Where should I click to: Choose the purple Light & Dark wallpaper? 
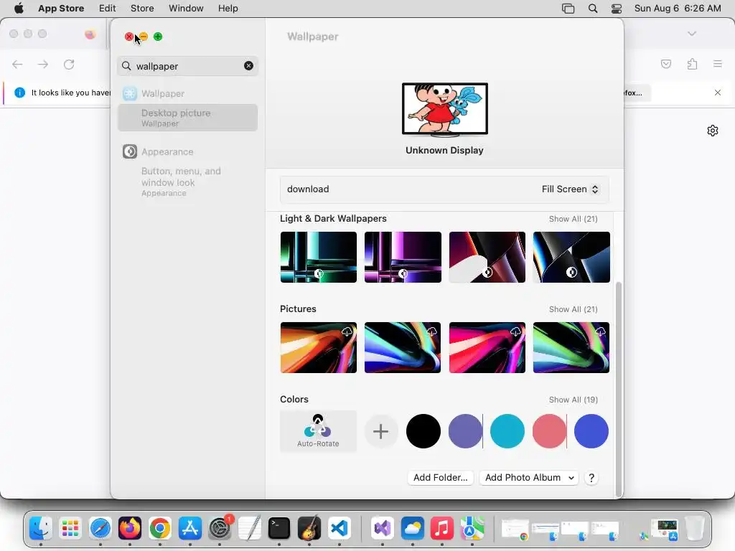(403, 258)
